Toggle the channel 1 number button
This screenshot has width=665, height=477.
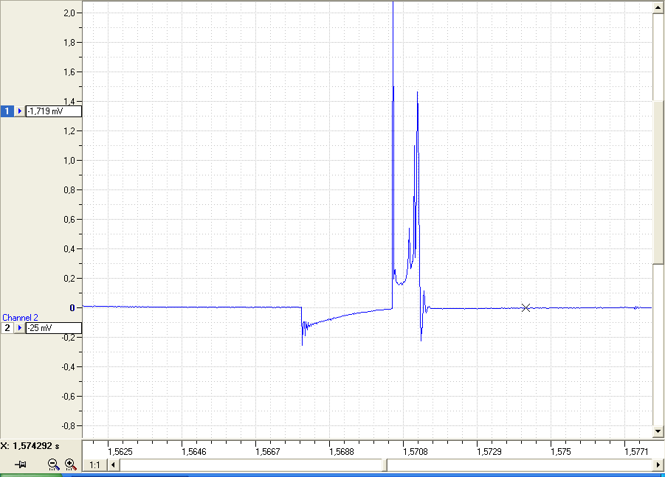[7, 111]
